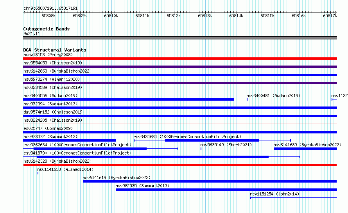
Task: Click the blue nsv6141619 variant bar
Action: point(210,181)
